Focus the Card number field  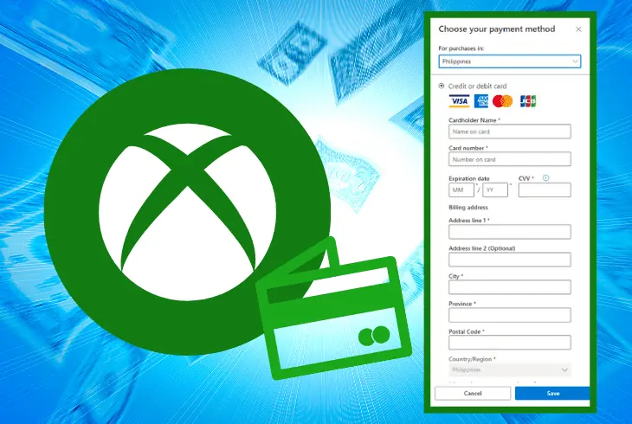tap(509, 159)
